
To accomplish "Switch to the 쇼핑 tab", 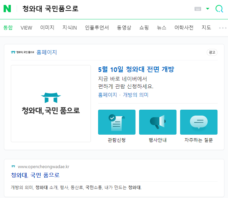I will coord(144,28).
